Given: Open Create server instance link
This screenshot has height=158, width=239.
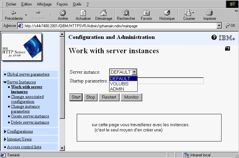Looking at the screenshot, I should pyautogui.click(x=30, y=116).
